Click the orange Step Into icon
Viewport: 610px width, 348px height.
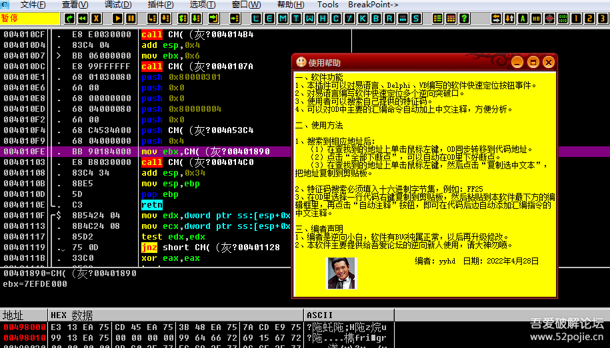[153, 18]
